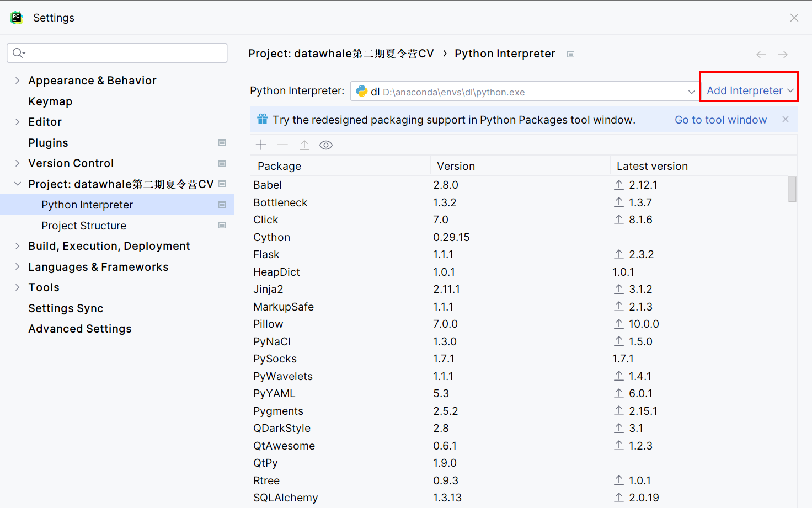Select the QDarkStyle package row
The width and height of the screenshot is (812, 508).
click(x=519, y=428)
